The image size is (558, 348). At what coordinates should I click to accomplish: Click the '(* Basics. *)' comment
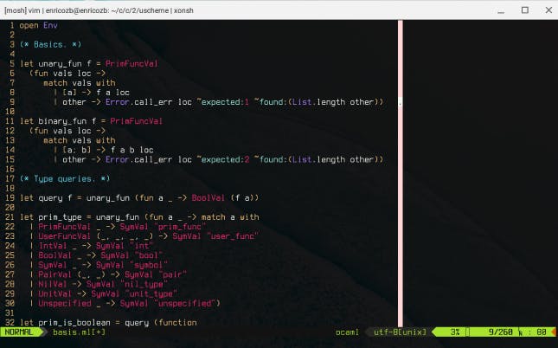tap(50, 44)
